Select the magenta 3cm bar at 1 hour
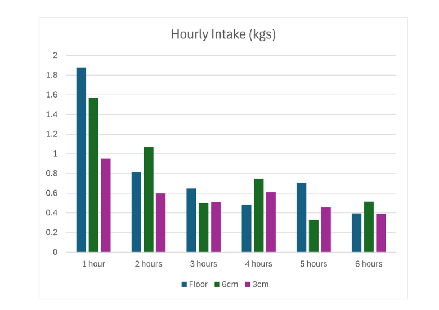 [105, 205]
